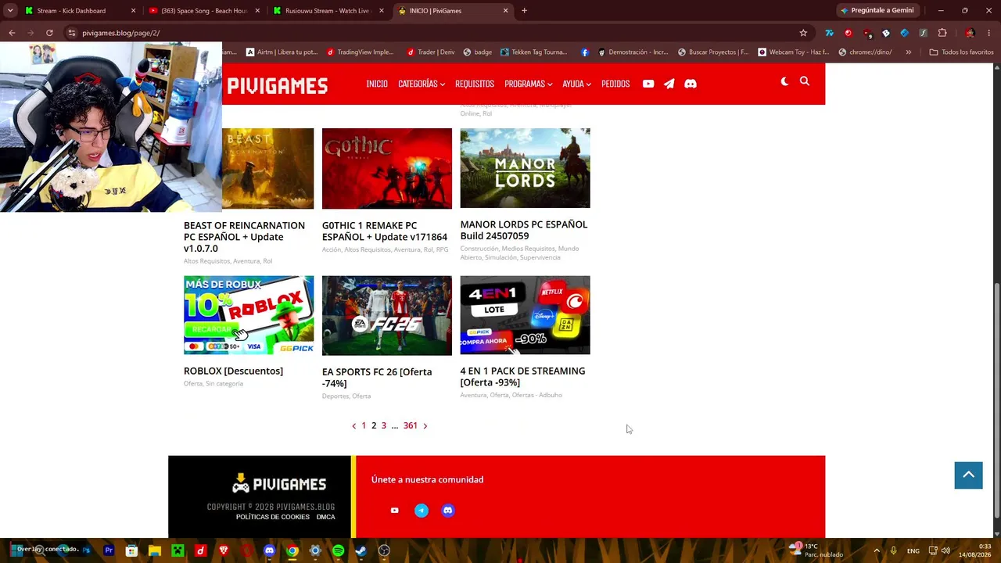
Task: Open the Telegram icon in header
Action: click(x=669, y=84)
